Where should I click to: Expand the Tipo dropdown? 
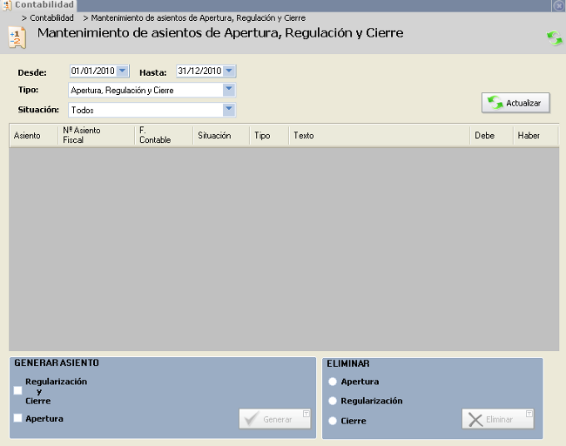point(229,90)
